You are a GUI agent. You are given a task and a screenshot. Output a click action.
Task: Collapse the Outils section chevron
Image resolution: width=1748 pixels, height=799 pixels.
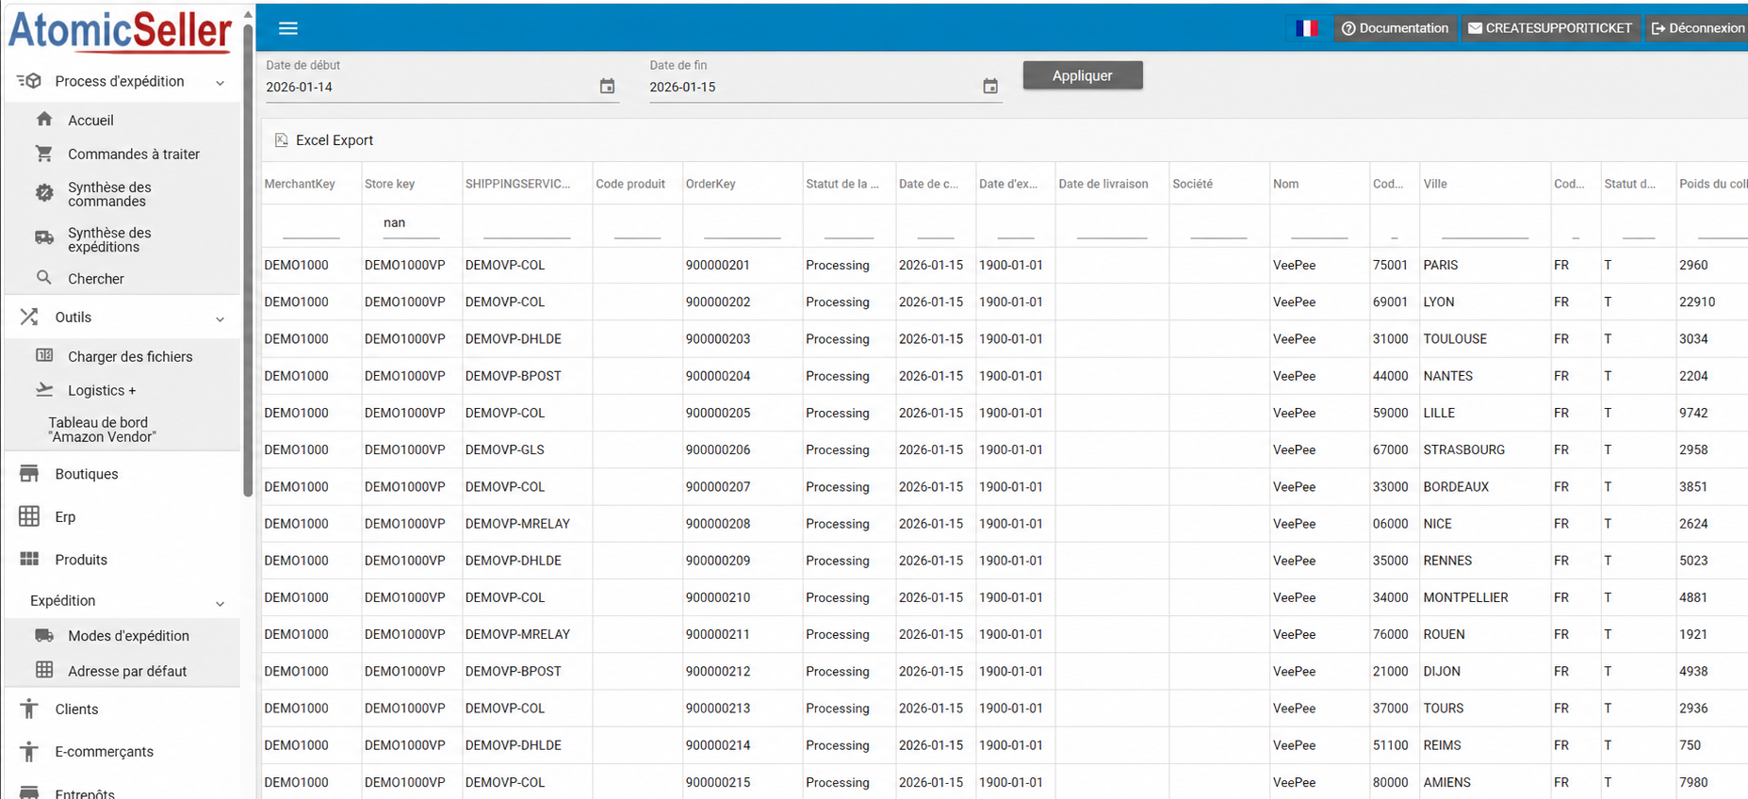(x=220, y=319)
